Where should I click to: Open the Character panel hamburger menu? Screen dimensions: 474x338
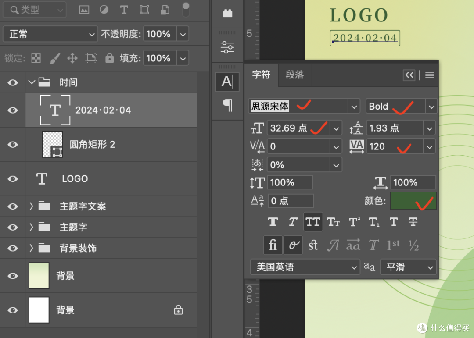tap(429, 75)
